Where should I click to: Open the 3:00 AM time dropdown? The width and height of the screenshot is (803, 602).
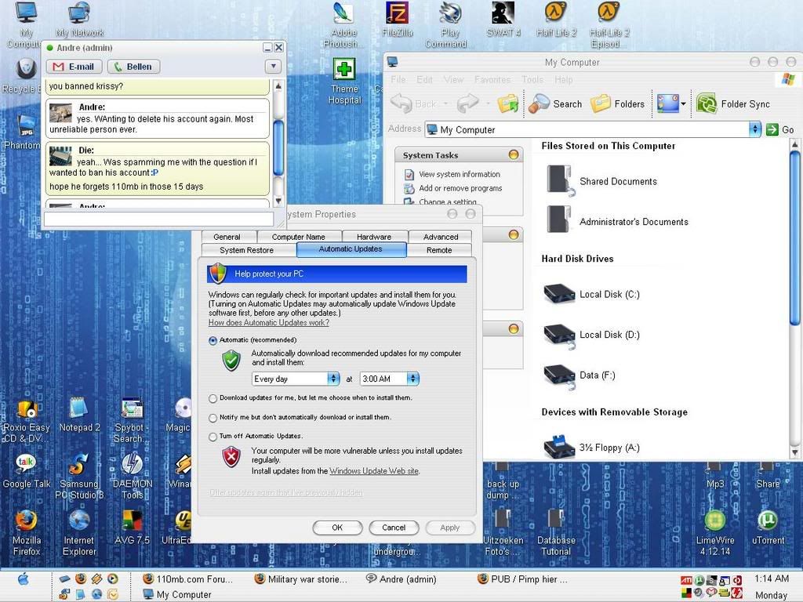tap(412, 379)
